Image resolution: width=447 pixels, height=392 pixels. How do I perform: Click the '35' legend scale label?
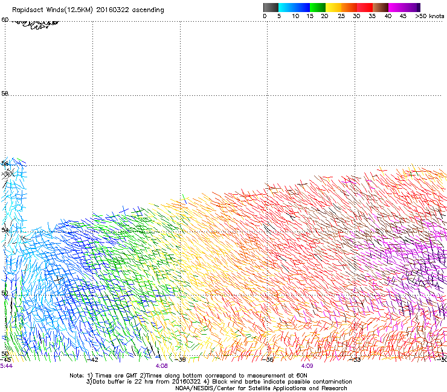[x=372, y=16]
